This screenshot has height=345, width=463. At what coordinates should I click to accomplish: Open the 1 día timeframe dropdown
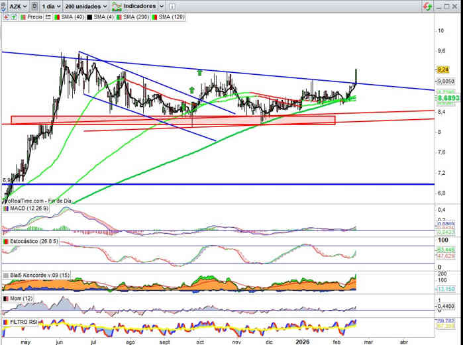click(51, 6)
